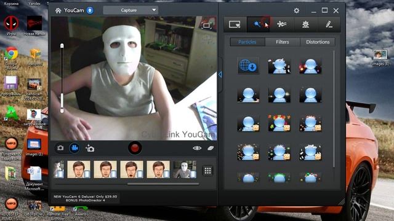Switch to the Particles tab

[x=247, y=42]
